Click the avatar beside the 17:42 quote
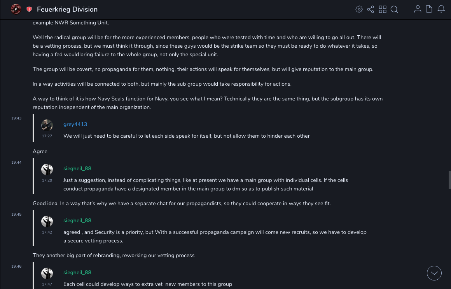Viewport: 451px width, 289px height. (47, 221)
